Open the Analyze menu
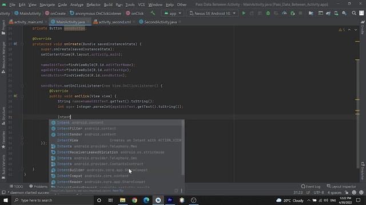This screenshot has width=366, height=205. pos(77,5)
